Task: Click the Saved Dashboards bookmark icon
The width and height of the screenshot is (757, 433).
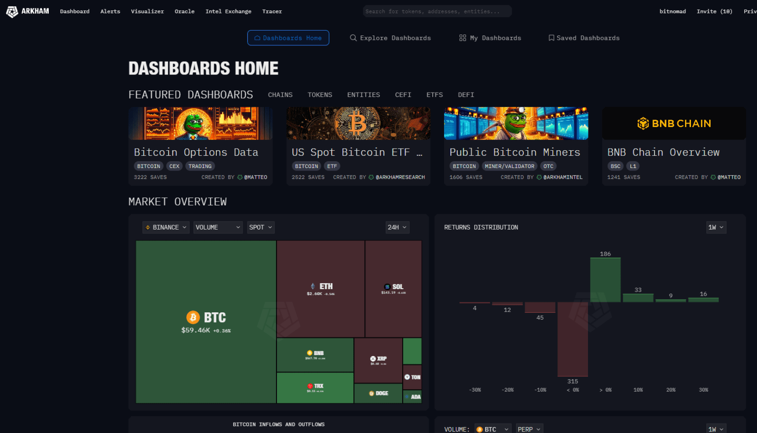Action: coord(551,38)
